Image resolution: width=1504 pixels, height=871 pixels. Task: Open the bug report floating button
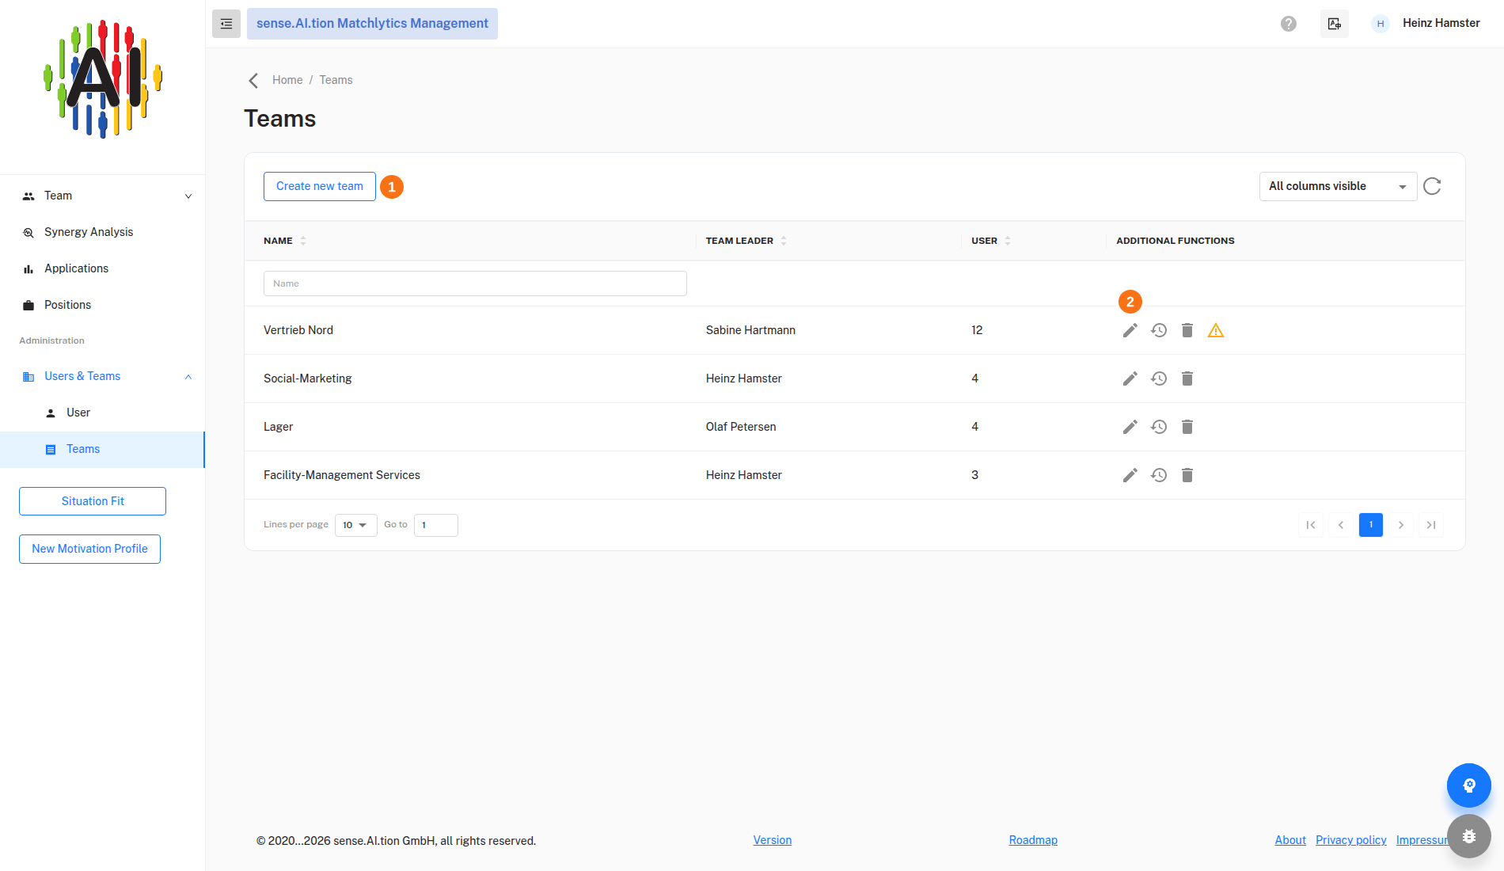tap(1469, 836)
